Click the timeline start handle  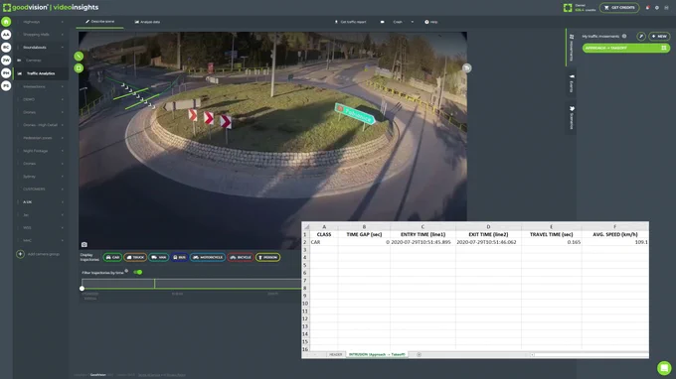(82, 289)
